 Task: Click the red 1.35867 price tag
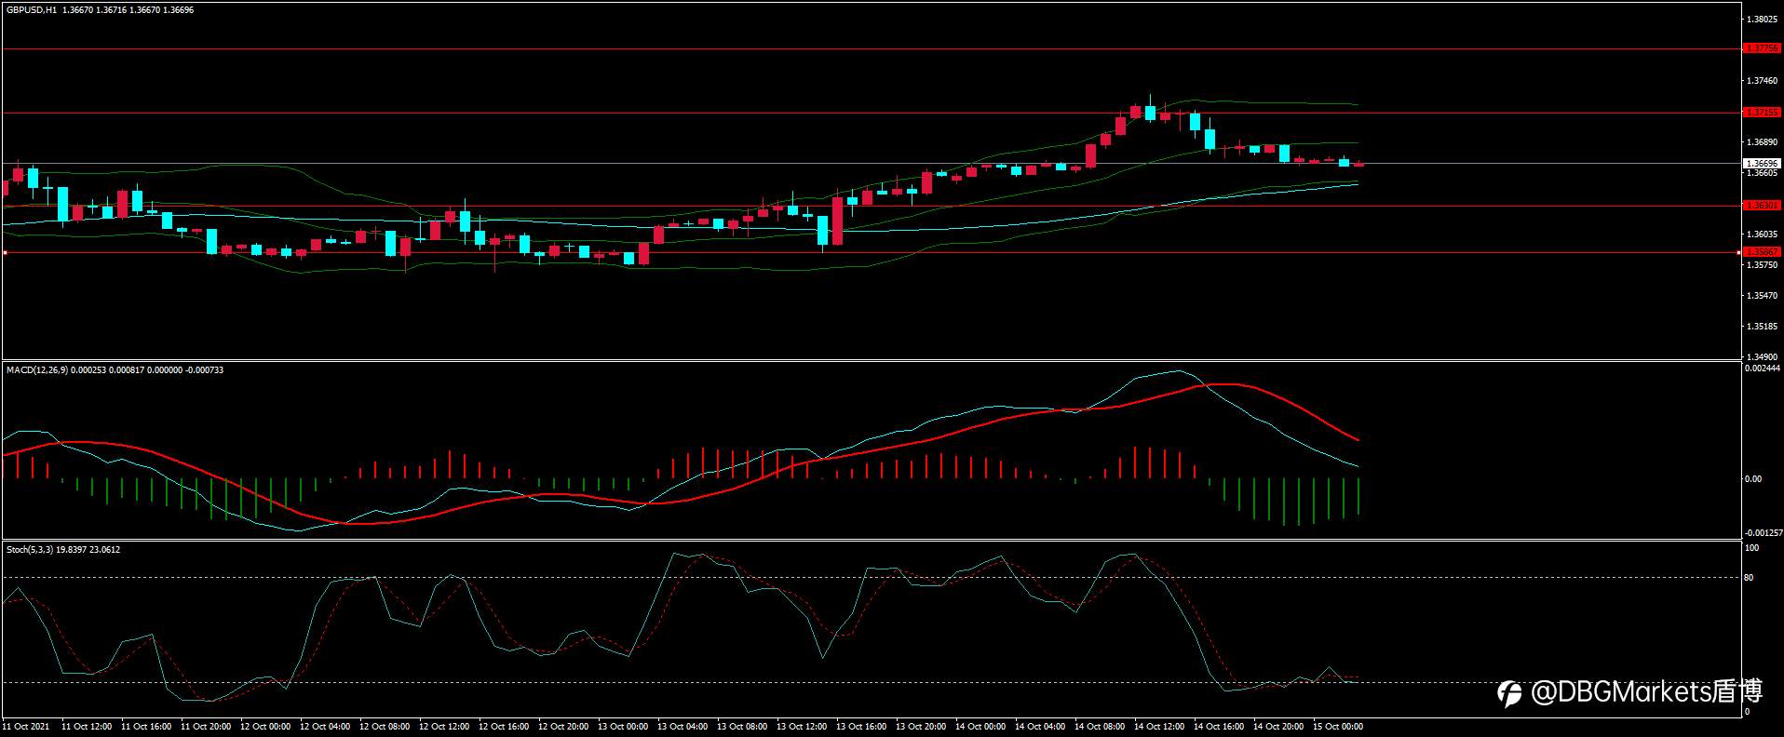click(1762, 252)
